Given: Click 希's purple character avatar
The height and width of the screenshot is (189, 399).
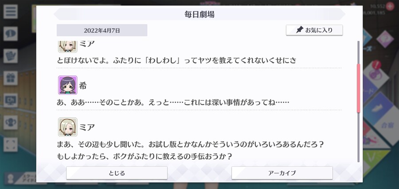Looking at the screenshot, I should click(x=67, y=85).
